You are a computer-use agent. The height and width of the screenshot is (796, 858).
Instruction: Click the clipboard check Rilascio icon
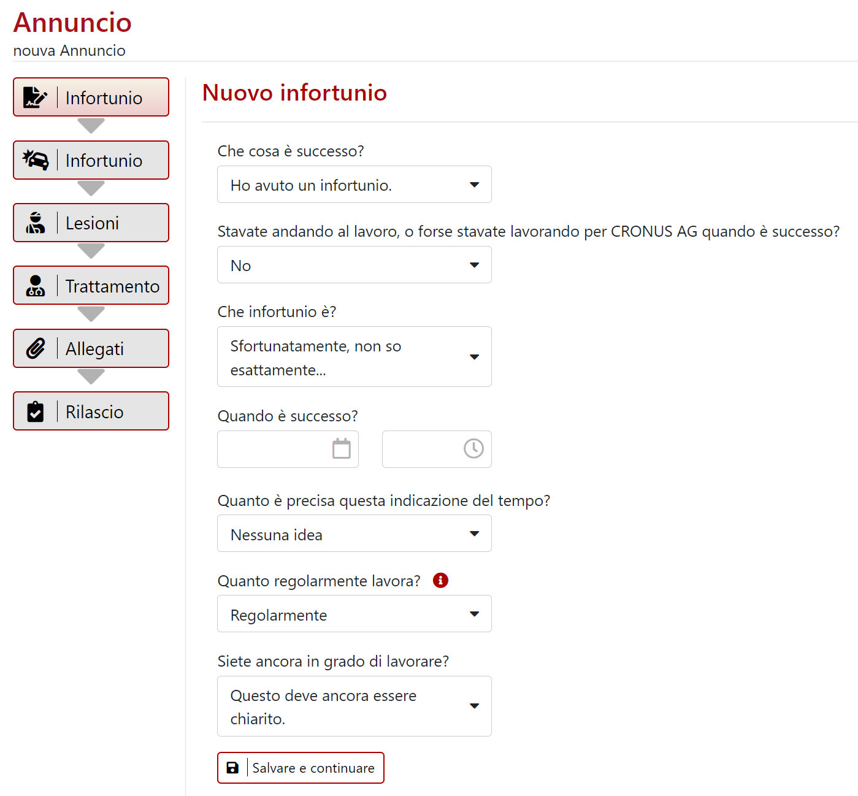pyautogui.click(x=36, y=411)
